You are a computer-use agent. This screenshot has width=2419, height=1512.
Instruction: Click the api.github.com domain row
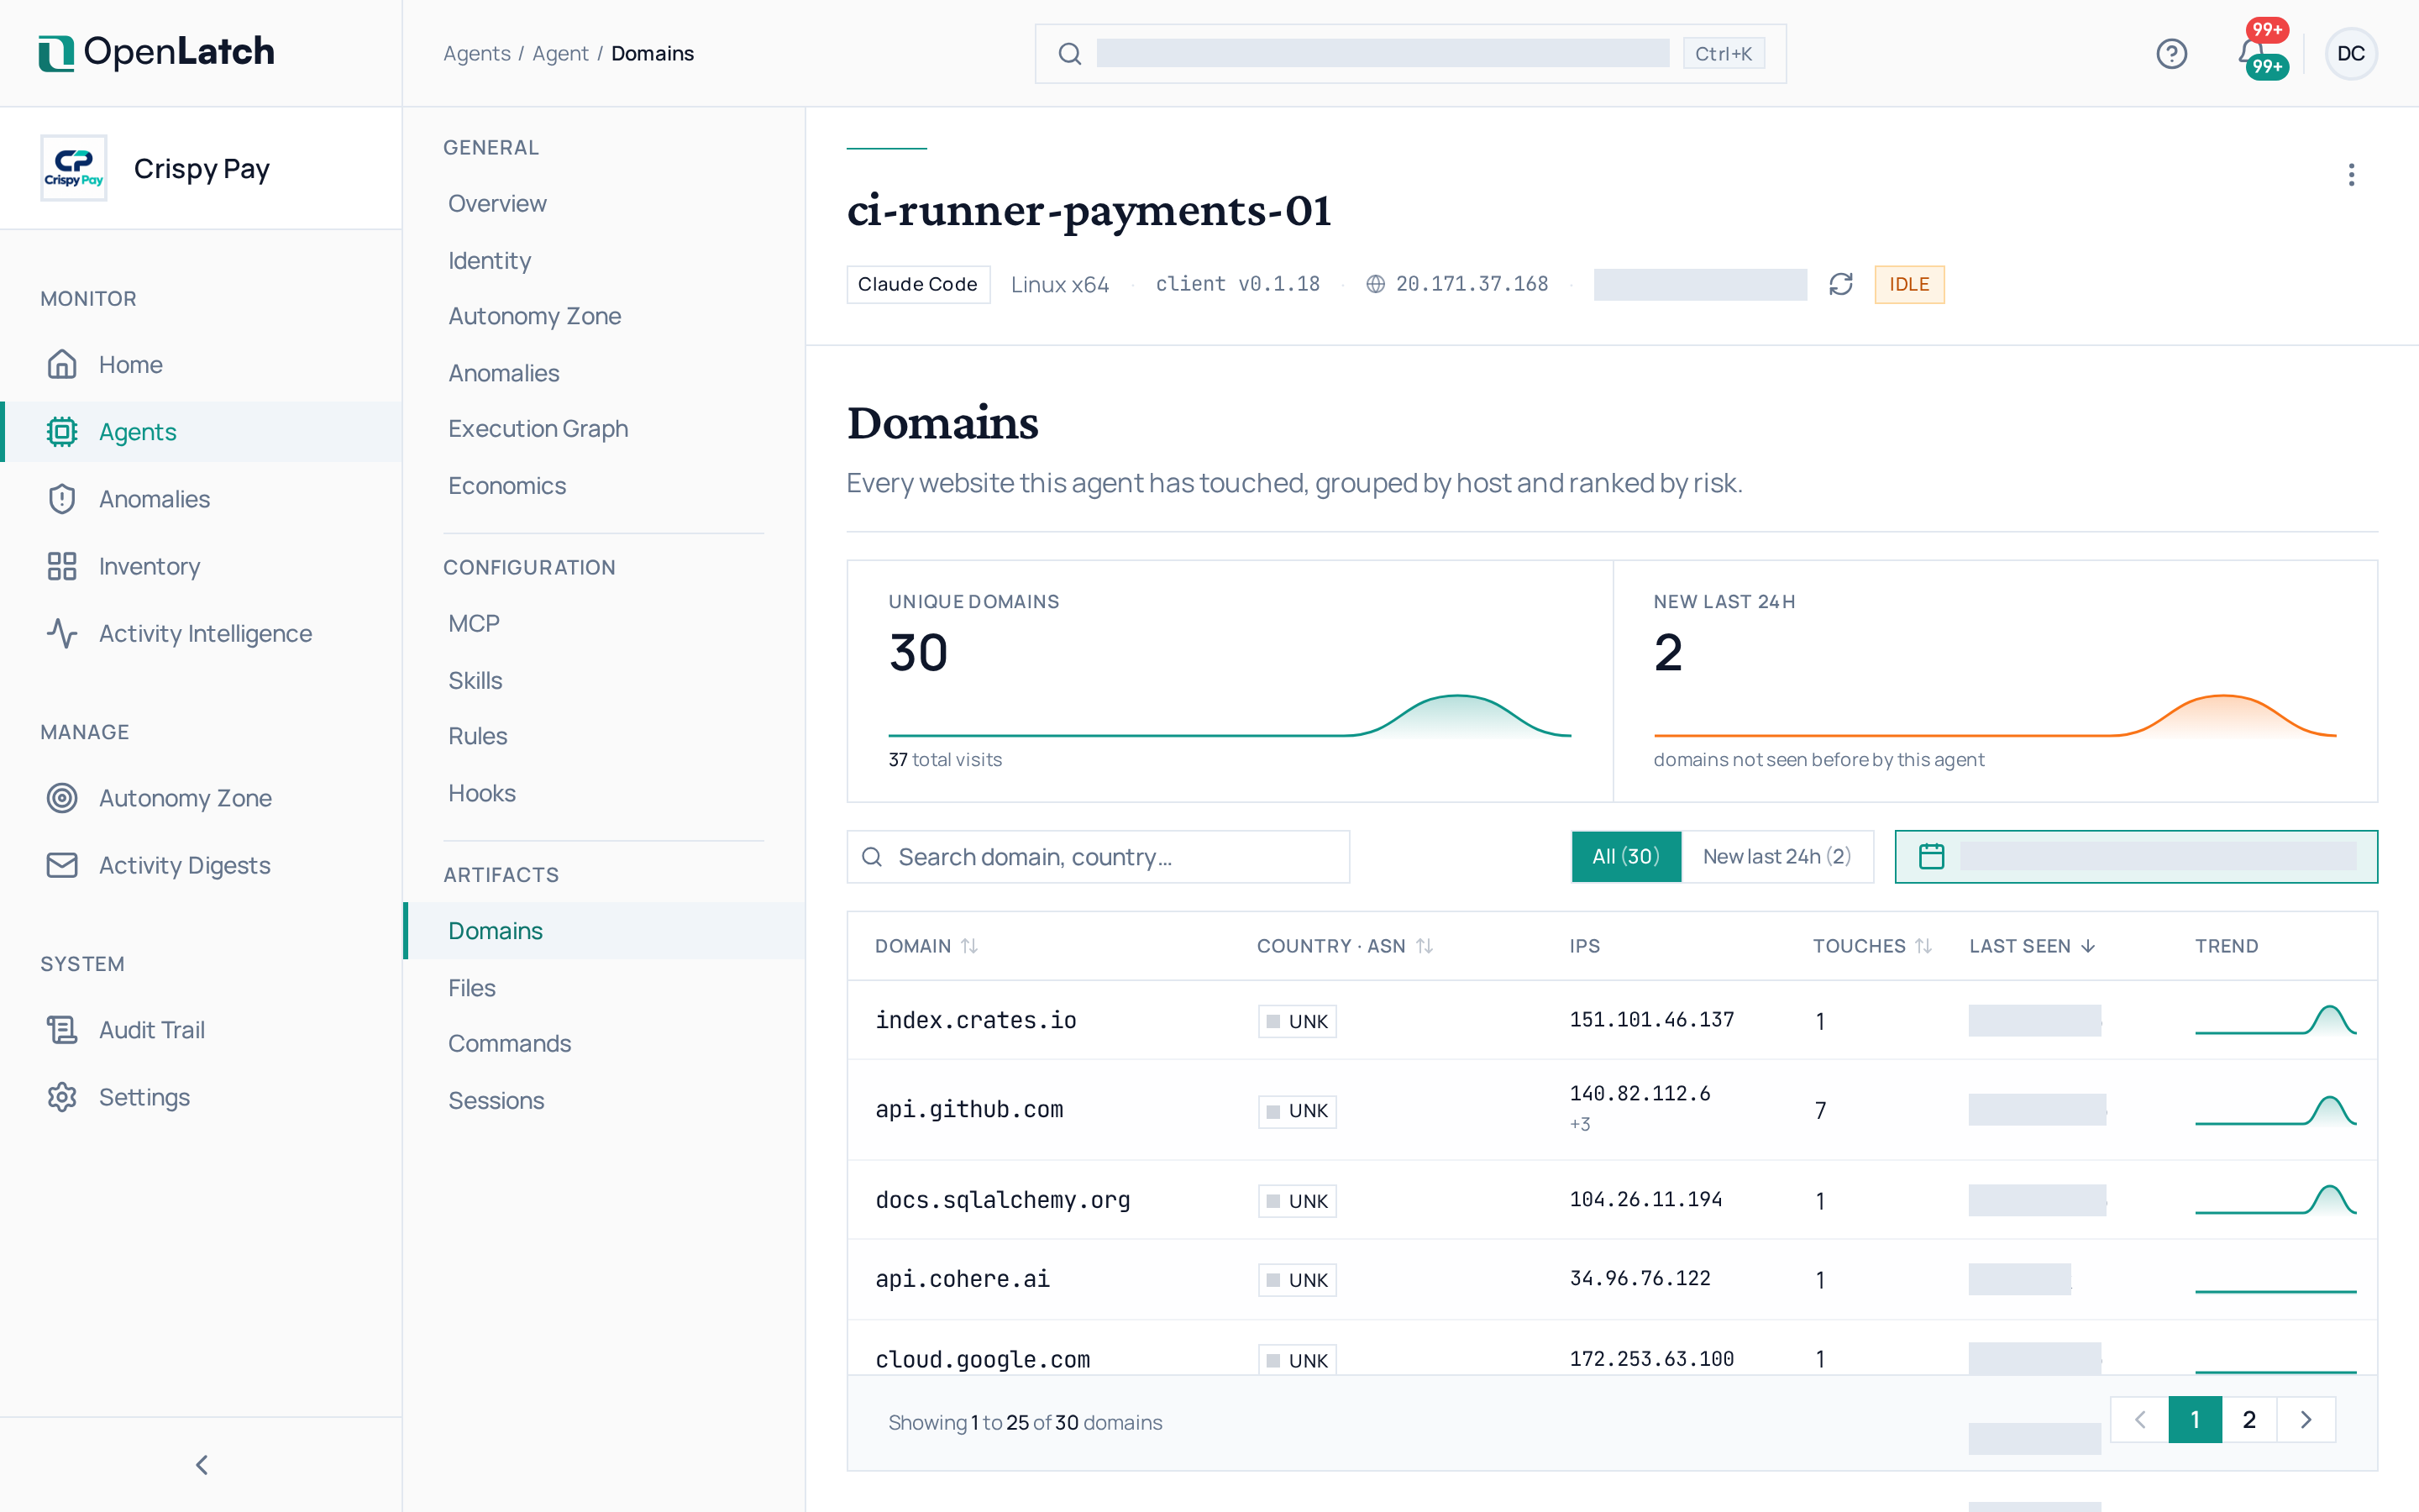pyautogui.click(x=1611, y=1110)
